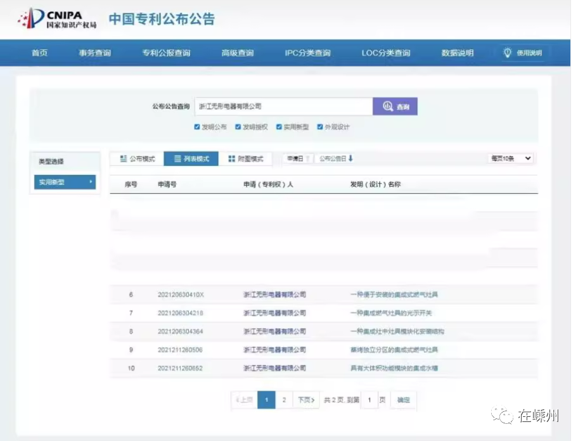Viewport: 578px width, 441px height.
Task: Open the 每页10条 page size dropdown
Action: click(511, 158)
